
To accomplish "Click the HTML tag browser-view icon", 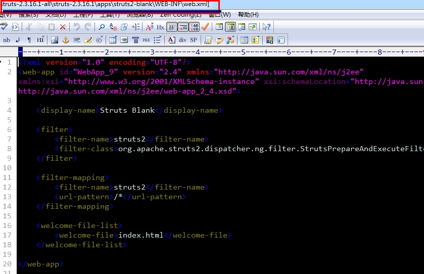I will [x=15, y=27].
